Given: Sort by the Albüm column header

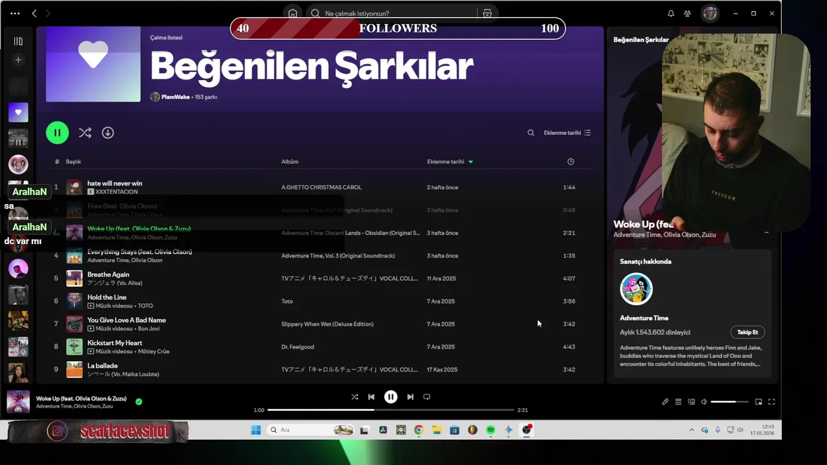Looking at the screenshot, I should [x=289, y=161].
